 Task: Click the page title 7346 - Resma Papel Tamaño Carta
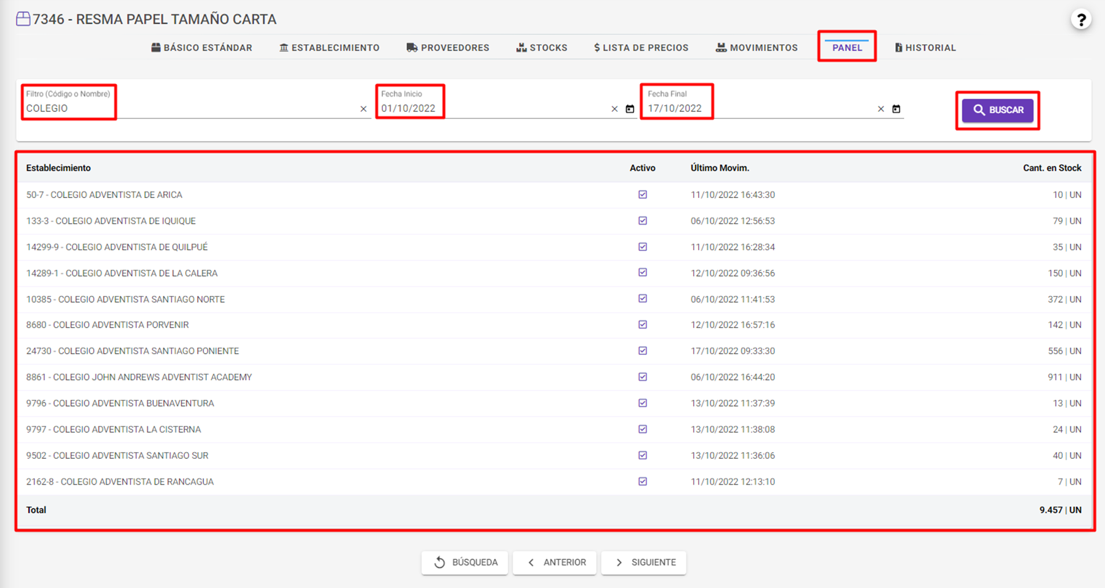[155, 20]
